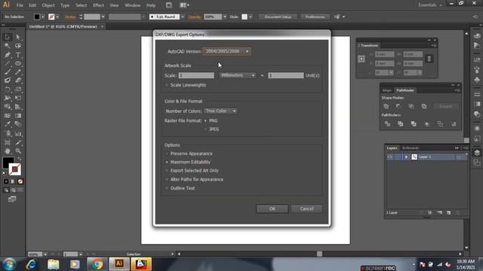Select the Type tool
The image size is (483, 271).
coord(18,55)
